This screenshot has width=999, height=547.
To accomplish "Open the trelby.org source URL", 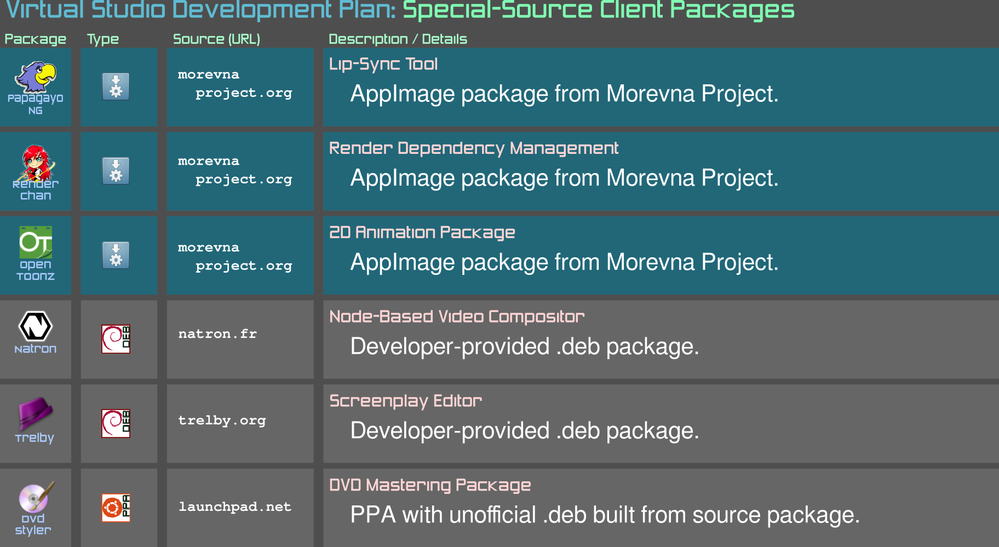I will point(222,421).
